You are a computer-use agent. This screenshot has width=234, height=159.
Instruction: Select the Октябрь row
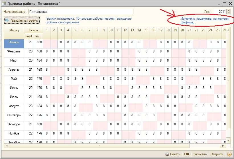14,126
